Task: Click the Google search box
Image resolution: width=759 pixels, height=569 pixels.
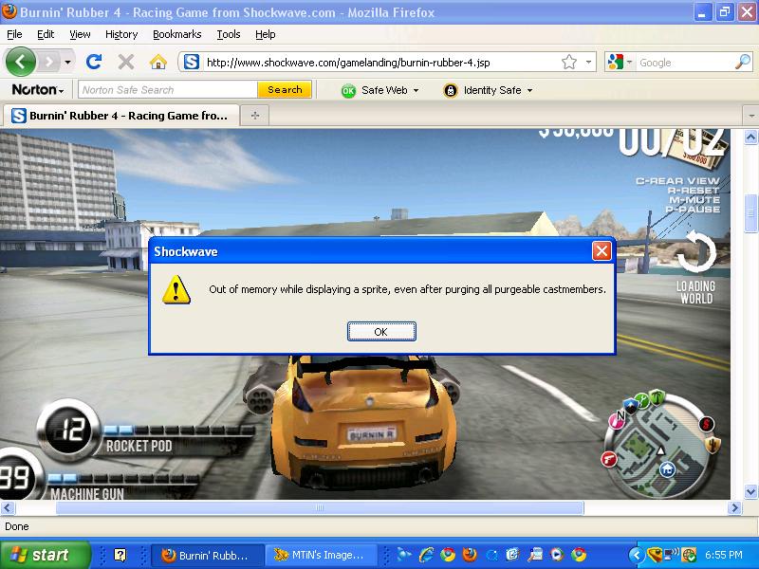Action: pyautogui.click(x=684, y=63)
